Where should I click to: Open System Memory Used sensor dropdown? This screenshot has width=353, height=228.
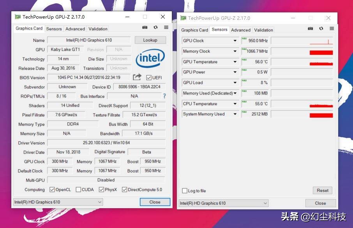(x=235, y=114)
